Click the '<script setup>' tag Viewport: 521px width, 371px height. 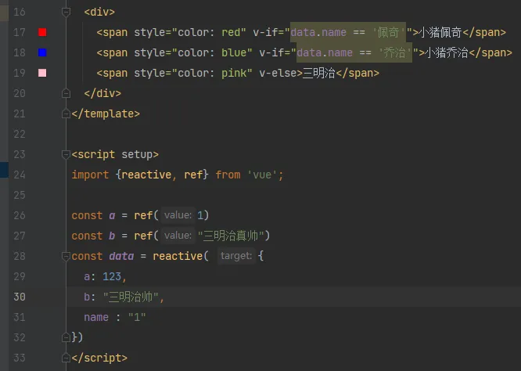115,155
